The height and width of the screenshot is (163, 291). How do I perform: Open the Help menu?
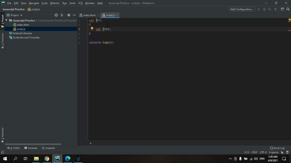[100, 3]
